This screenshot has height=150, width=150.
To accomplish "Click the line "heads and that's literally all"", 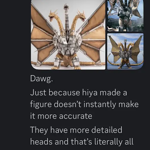I will [82, 142].
